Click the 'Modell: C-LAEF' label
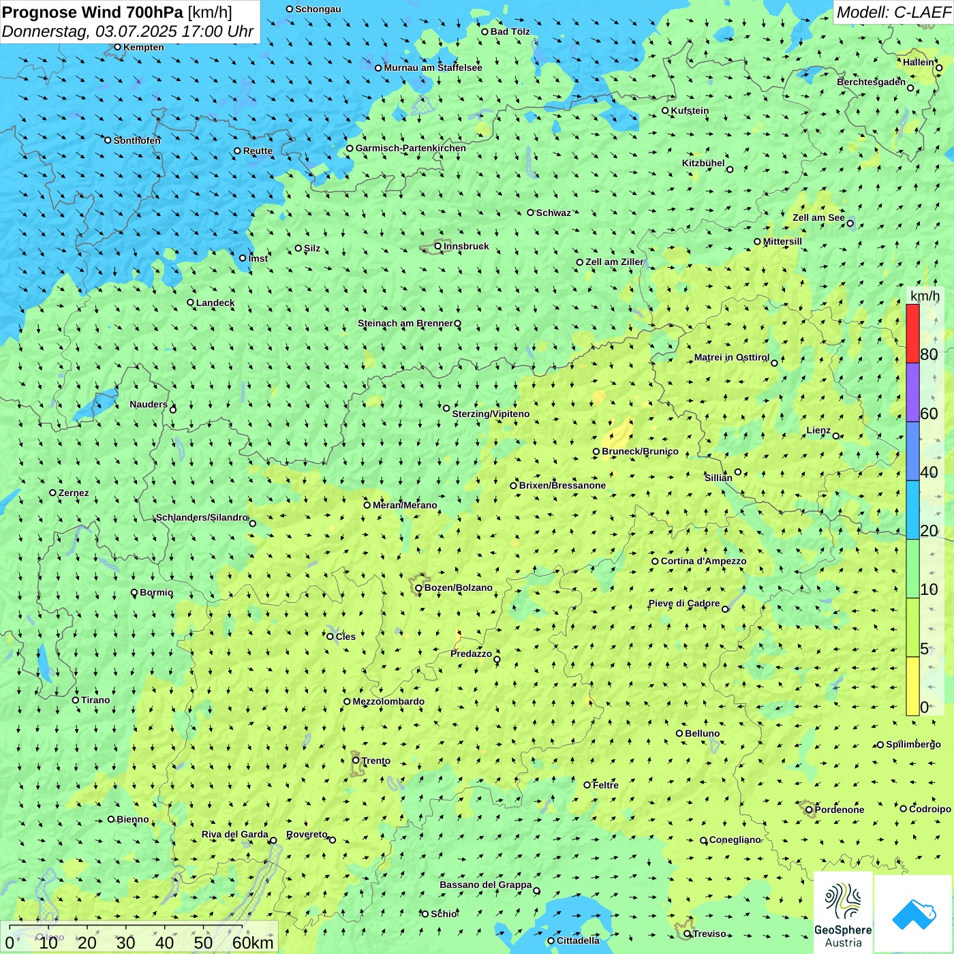Viewport: 954px width, 954px height. [x=893, y=12]
